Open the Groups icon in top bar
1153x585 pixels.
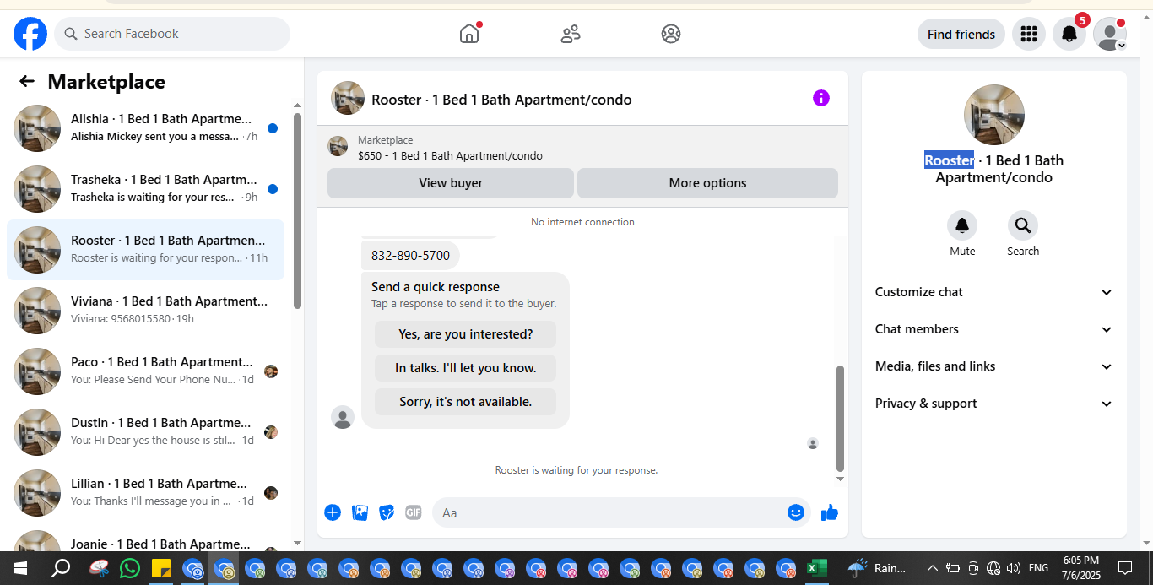[671, 34]
